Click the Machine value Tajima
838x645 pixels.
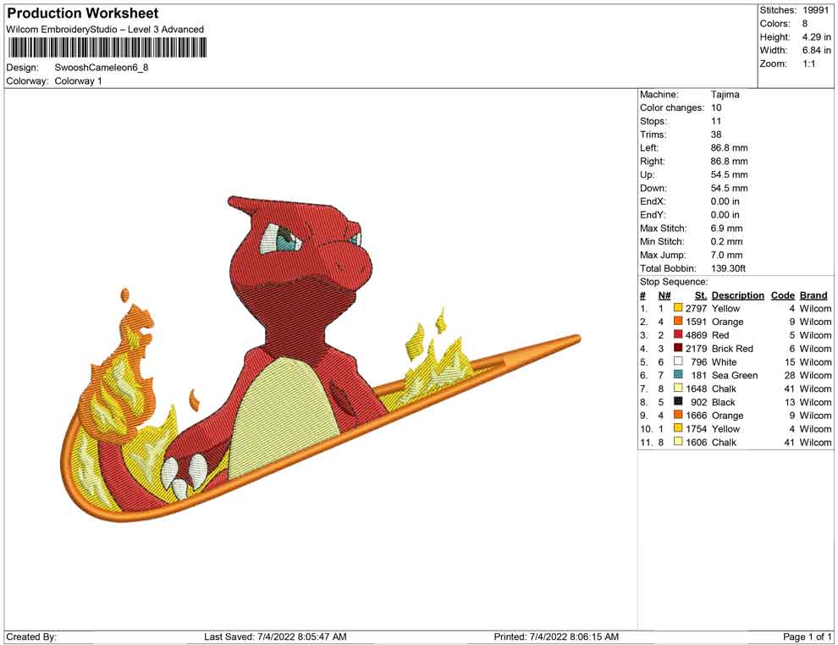[725, 94]
